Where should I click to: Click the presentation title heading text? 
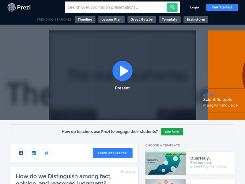[x=64, y=179]
